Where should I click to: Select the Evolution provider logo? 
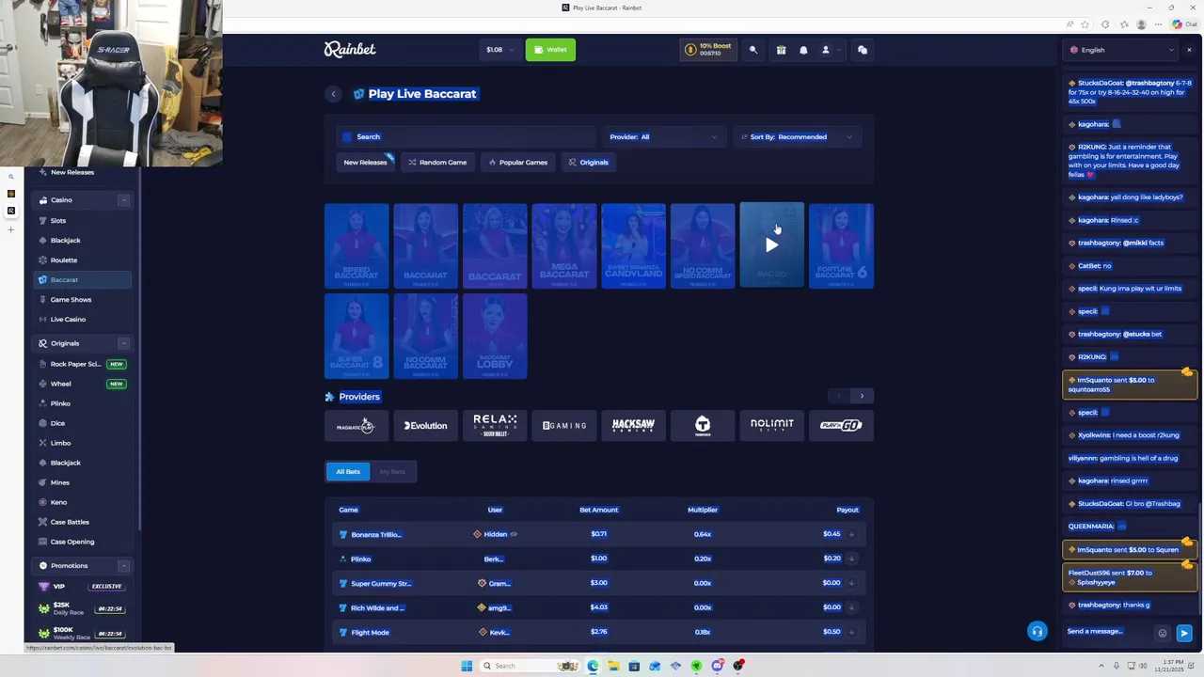(425, 426)
